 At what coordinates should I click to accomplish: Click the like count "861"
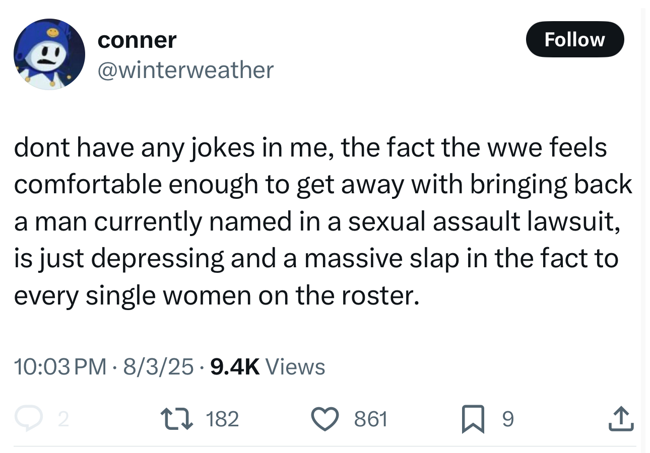(371, 418)
